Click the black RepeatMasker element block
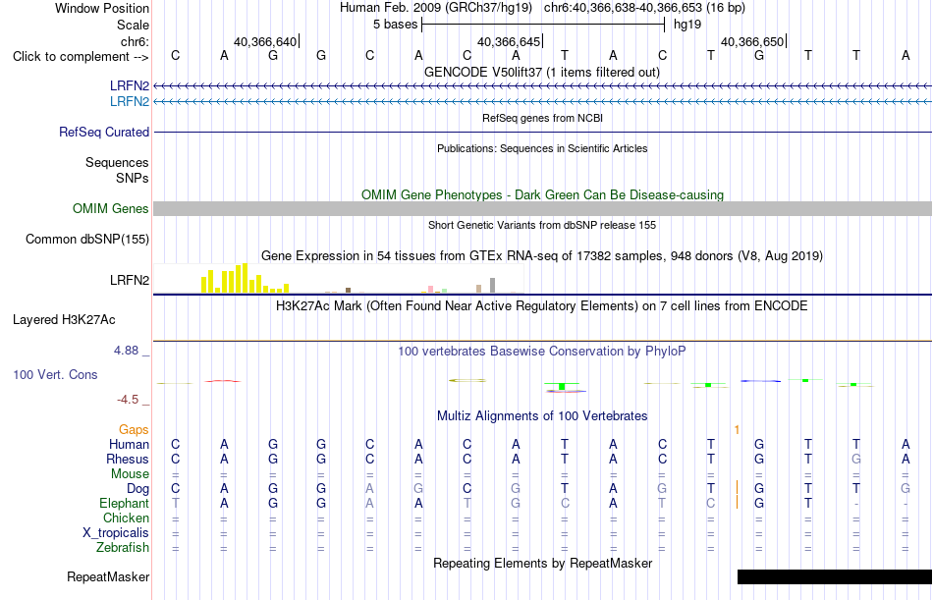Screen dimensions: 933x600 coord(834,576)
